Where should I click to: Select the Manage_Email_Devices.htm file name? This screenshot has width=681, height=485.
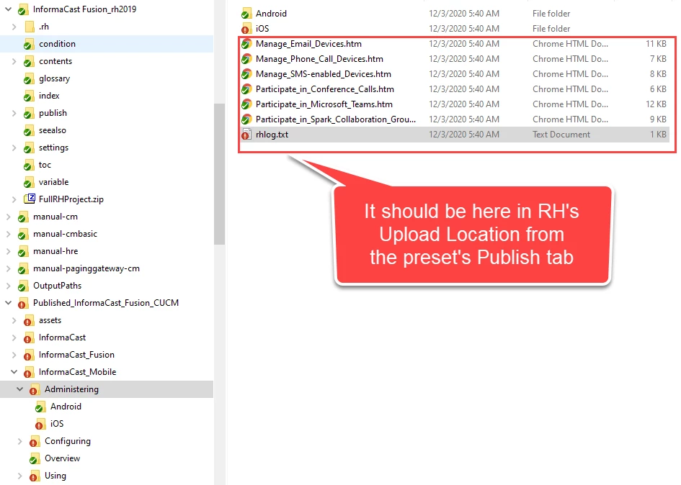pos(308,44)
